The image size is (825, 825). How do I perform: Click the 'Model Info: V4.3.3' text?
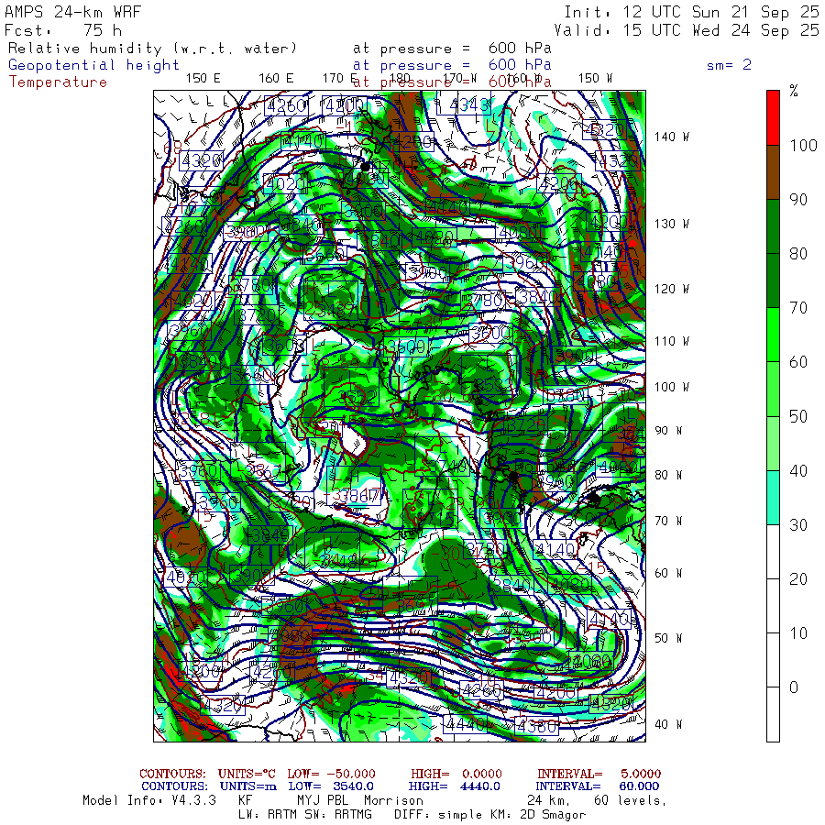click(149, 801)
